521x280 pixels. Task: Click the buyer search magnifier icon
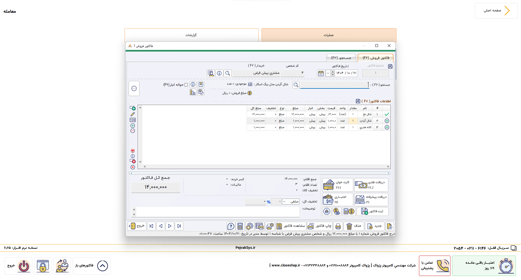(x=228, y=73)
